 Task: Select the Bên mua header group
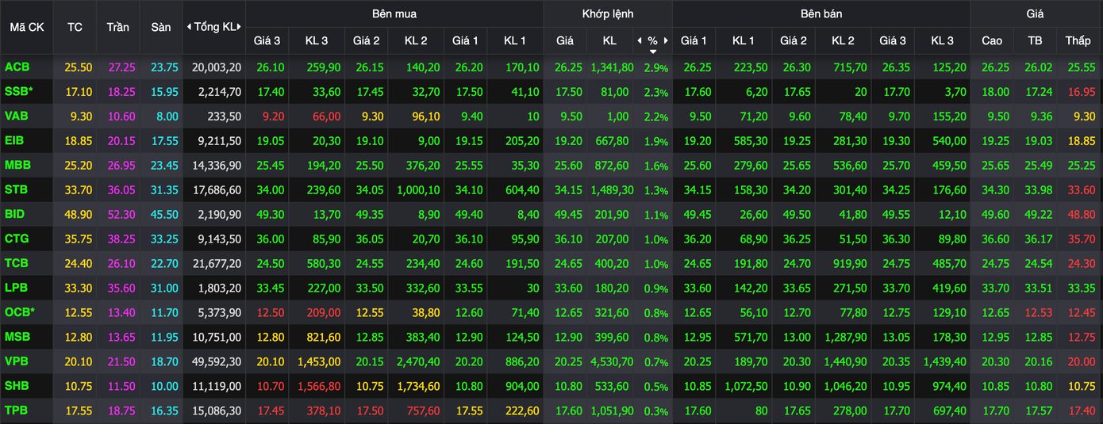394,13
